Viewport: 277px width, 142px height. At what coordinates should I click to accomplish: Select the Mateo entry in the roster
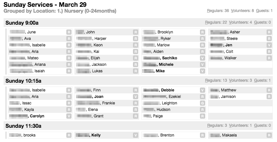click(x=33, y=58)
